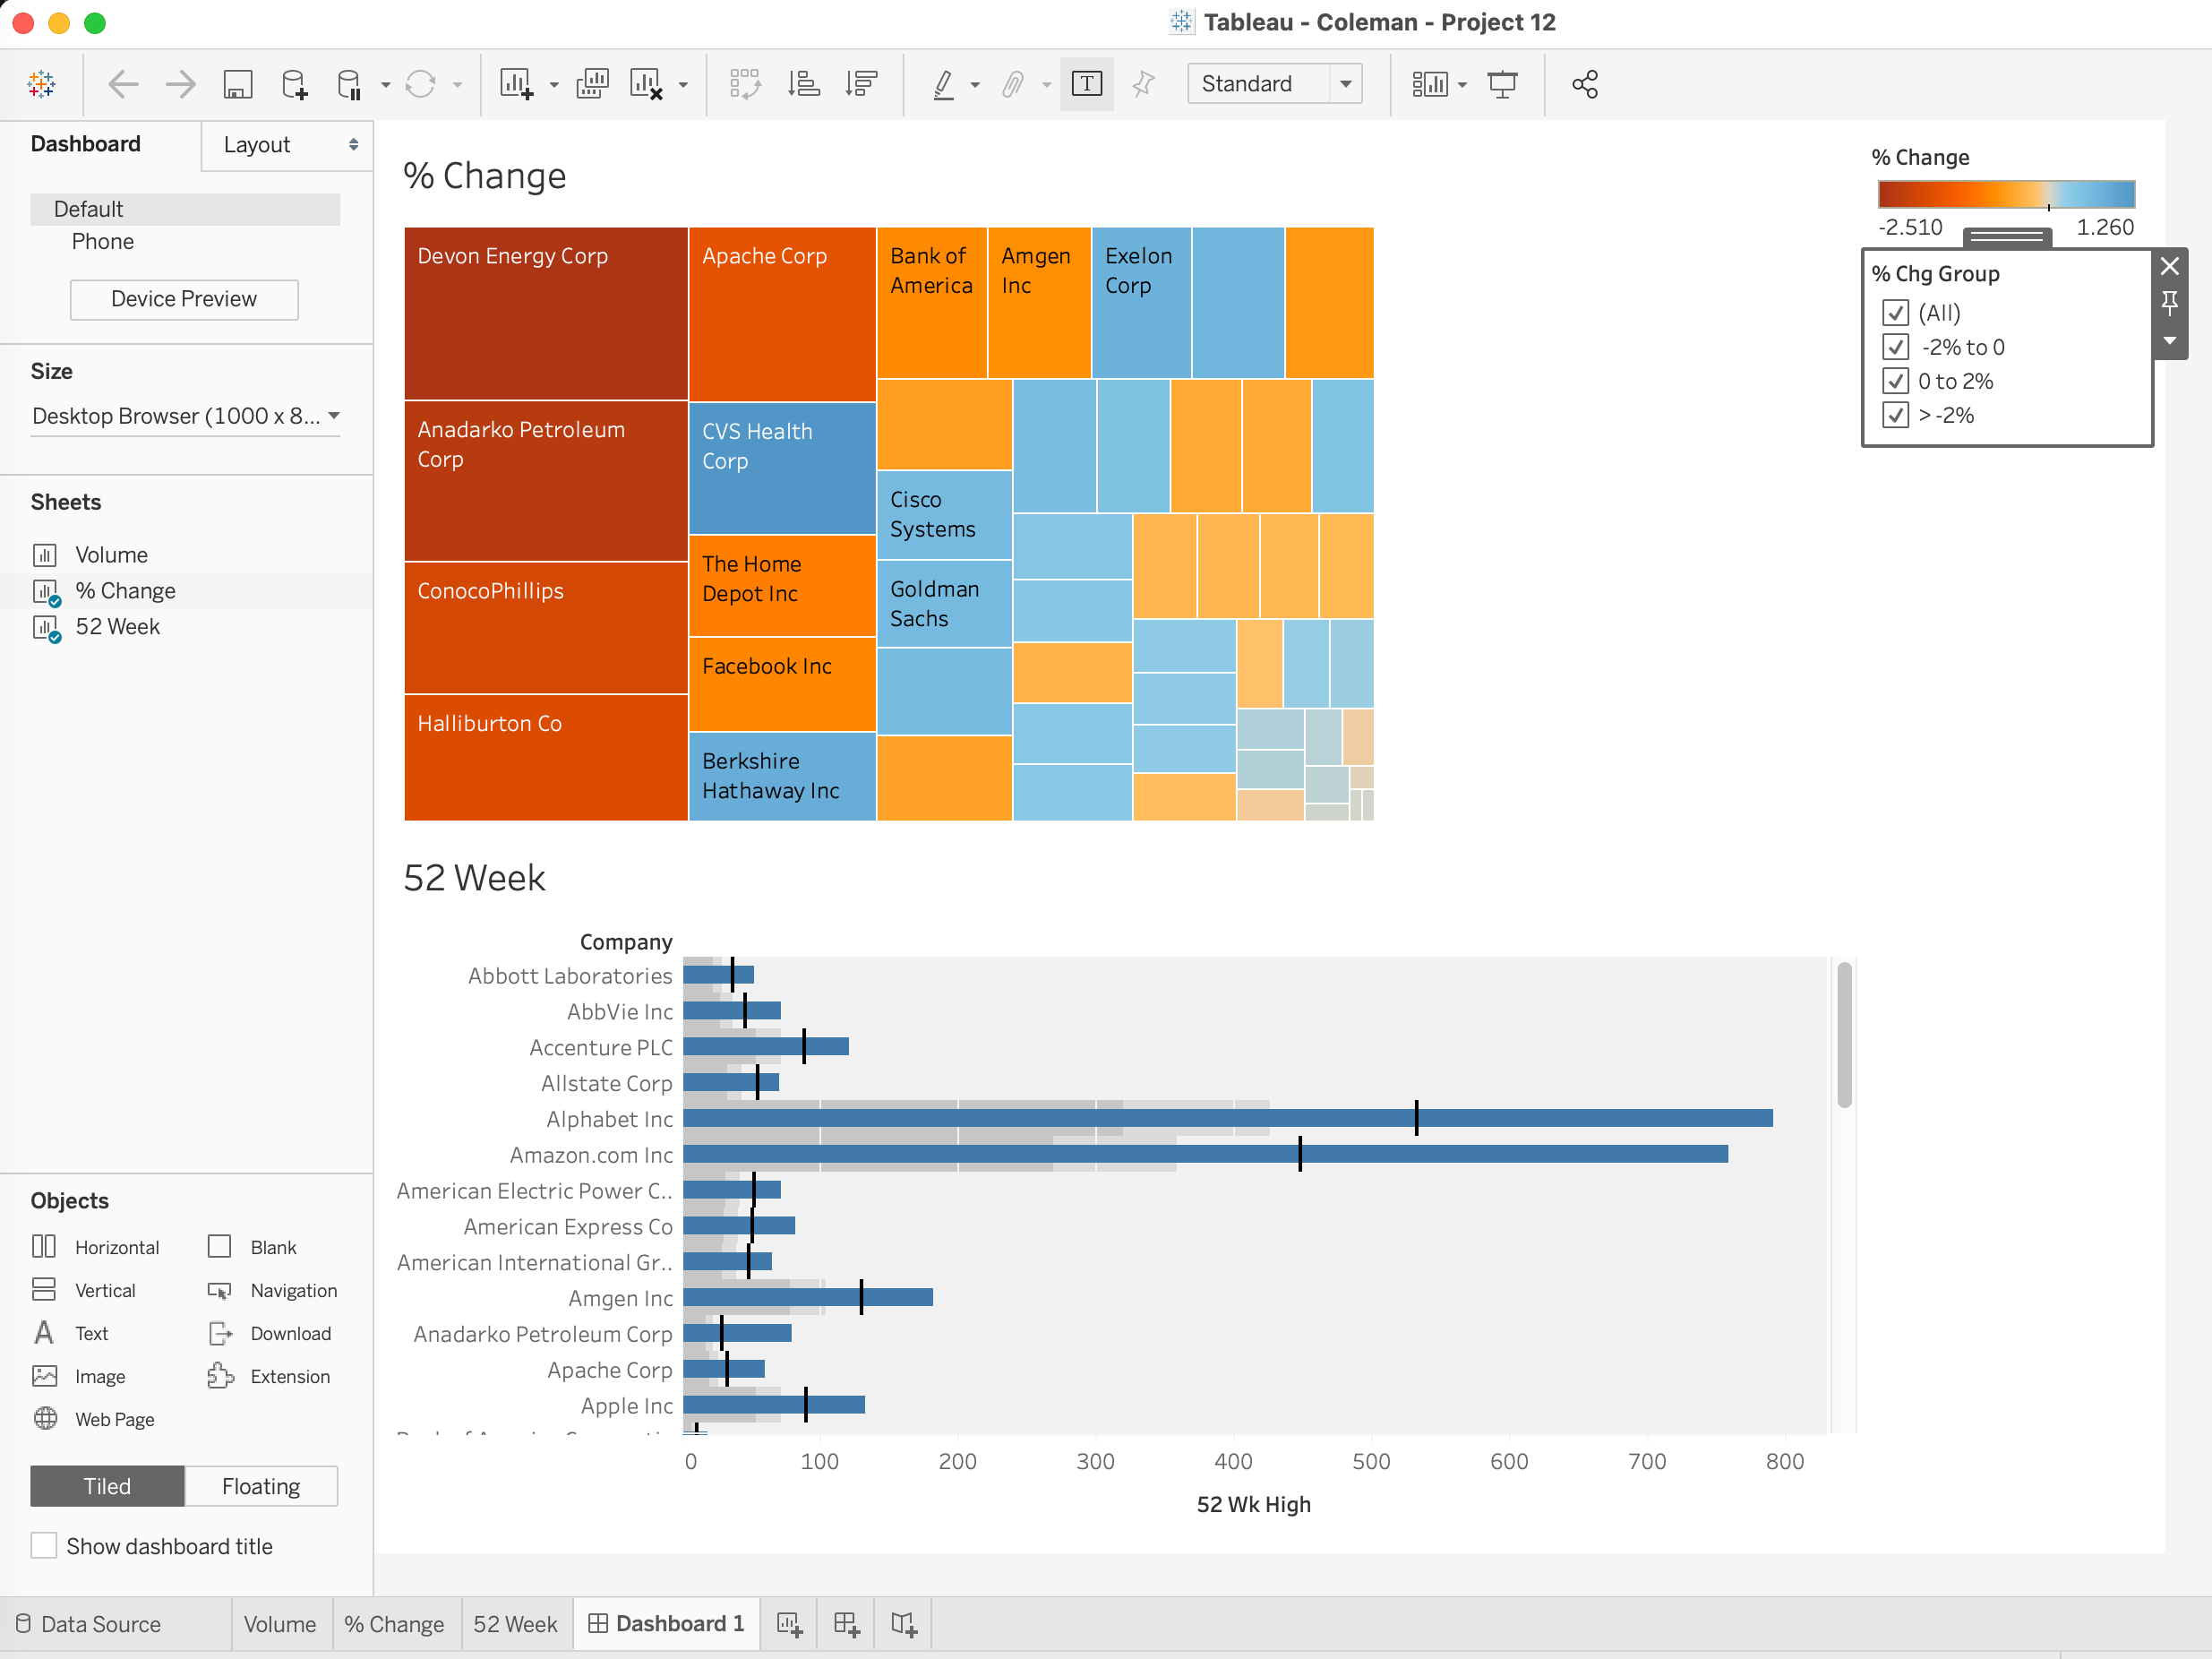This screenshot has height=1659, width=2212.
Task: Open the Clear Sheet dropdown arrow
Action: [683, 86]
